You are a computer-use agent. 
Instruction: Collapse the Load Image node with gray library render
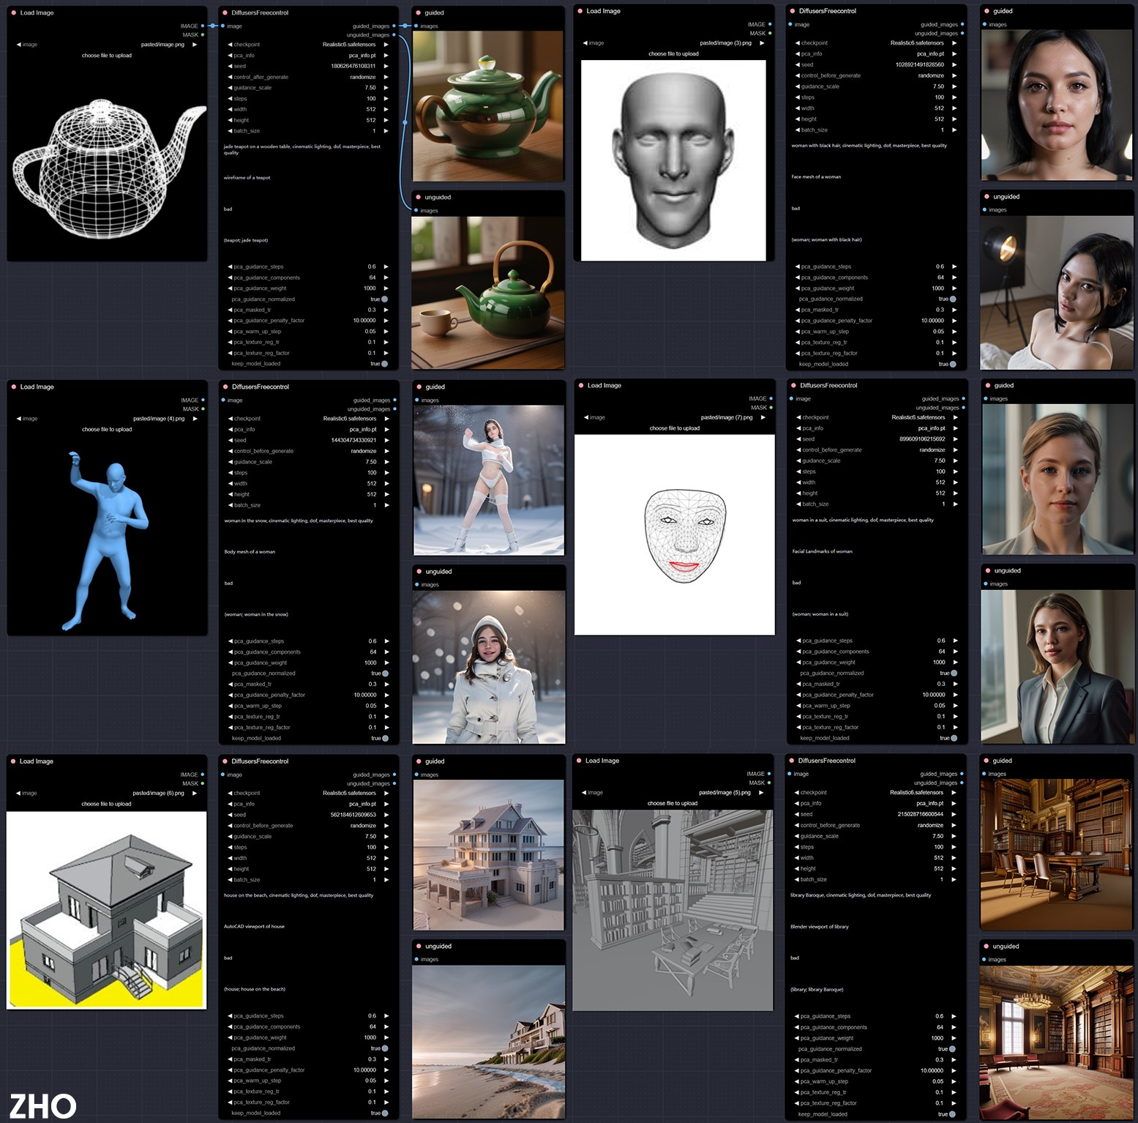click(x=579, y=761)
